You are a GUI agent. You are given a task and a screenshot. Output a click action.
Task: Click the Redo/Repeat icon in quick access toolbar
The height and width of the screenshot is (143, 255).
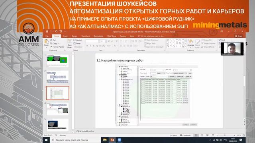point(56,31)
